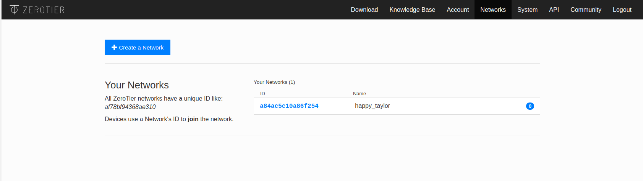Click Create a Network button
643x181 pixels.
point(138,47)
